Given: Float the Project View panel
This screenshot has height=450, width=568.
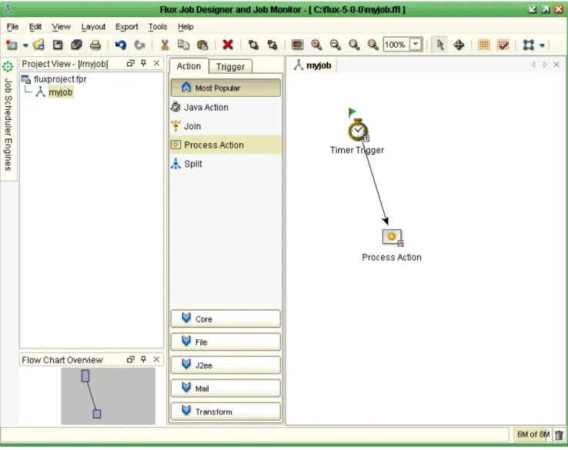Looking at the screenshot, I should [130, 63].
